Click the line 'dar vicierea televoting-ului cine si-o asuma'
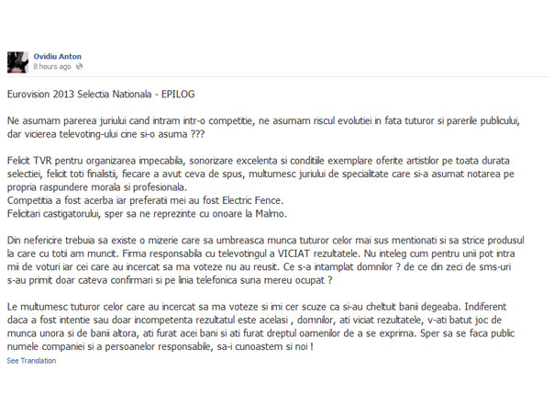This screenshot has width=554, height=417. (105, 134)
